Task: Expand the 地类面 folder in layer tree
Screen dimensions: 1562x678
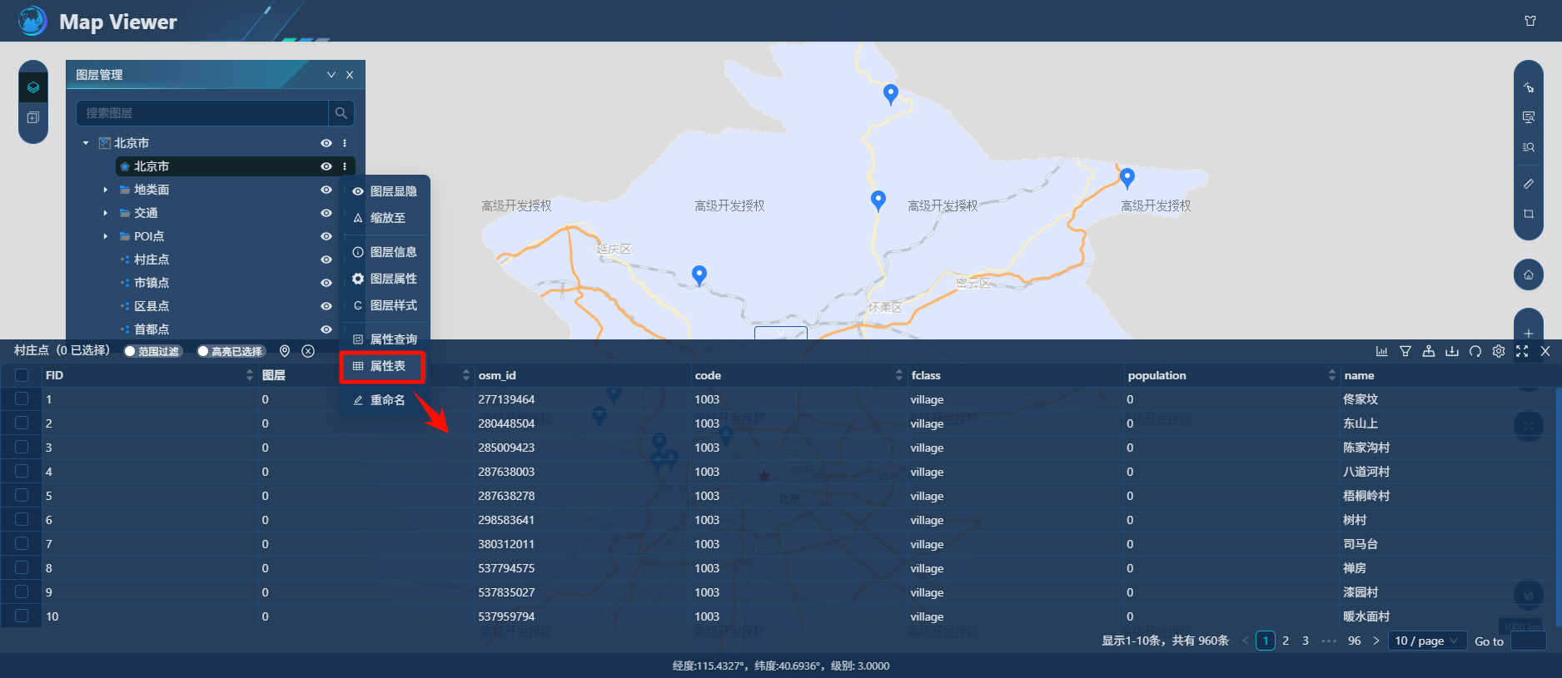Action: 106,190
